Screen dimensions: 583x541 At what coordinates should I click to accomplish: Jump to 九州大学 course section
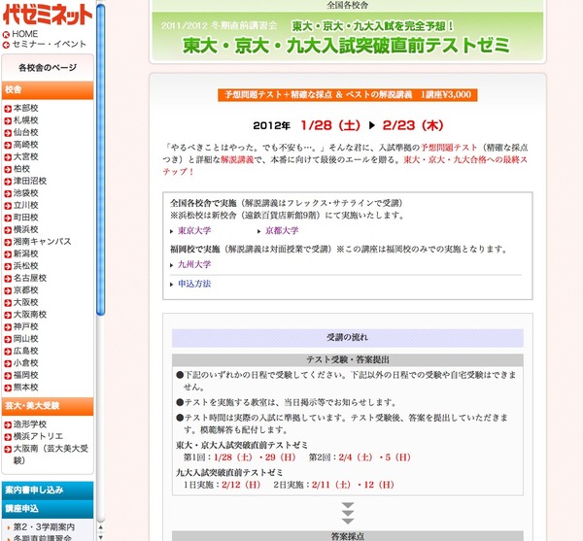click(x=194, y=264)
